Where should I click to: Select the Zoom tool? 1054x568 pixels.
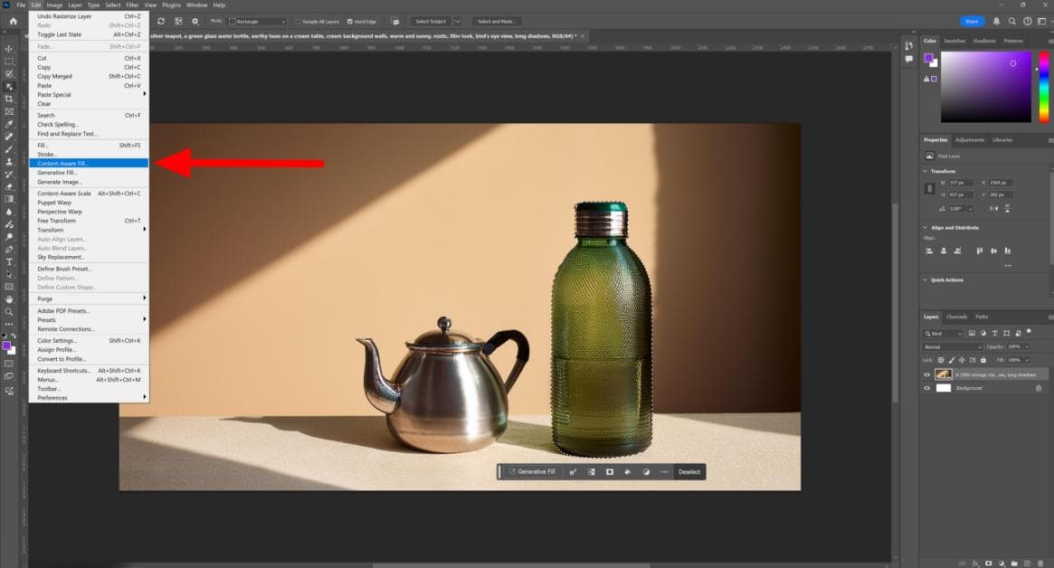9,312
